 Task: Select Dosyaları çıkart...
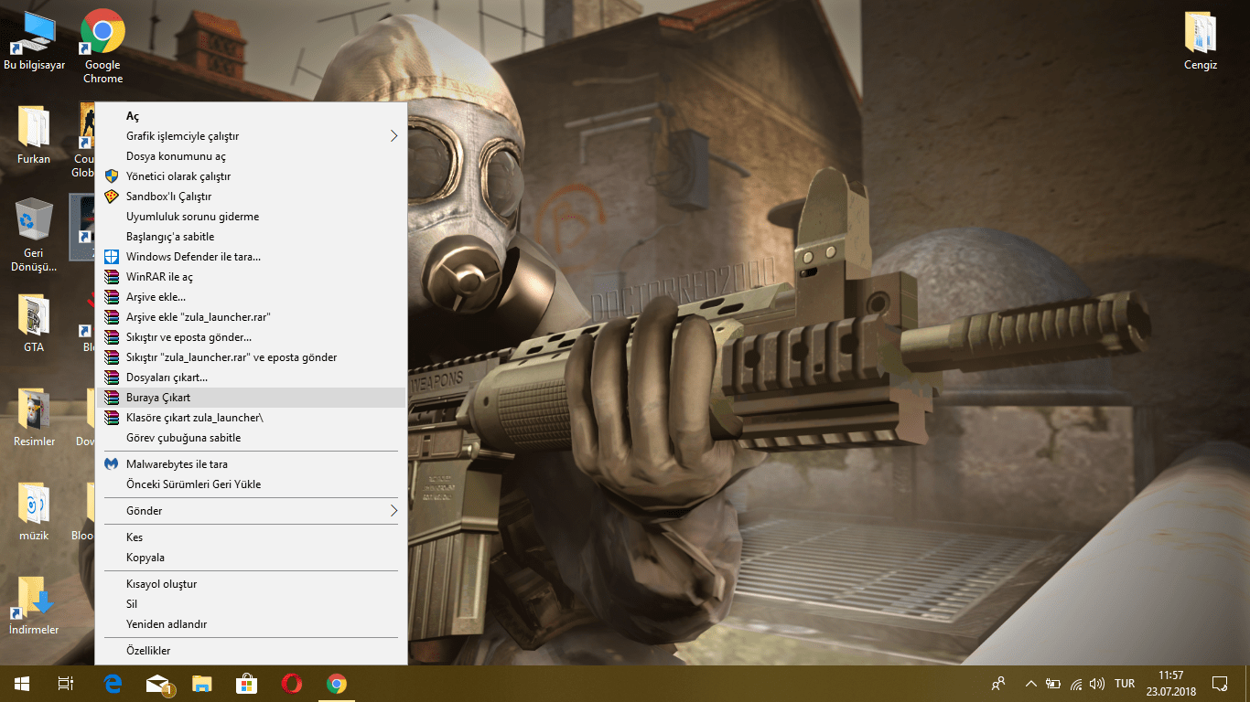pyautogui.click(x=251, y=378)
